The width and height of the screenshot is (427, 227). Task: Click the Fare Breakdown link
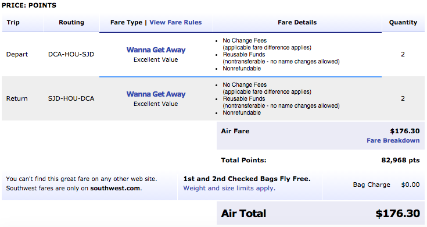393,140
